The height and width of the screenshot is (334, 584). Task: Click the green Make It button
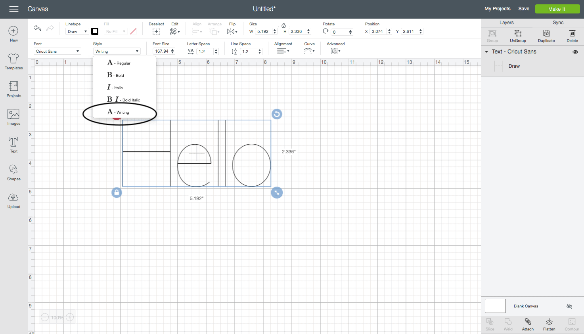pos(557,9)
